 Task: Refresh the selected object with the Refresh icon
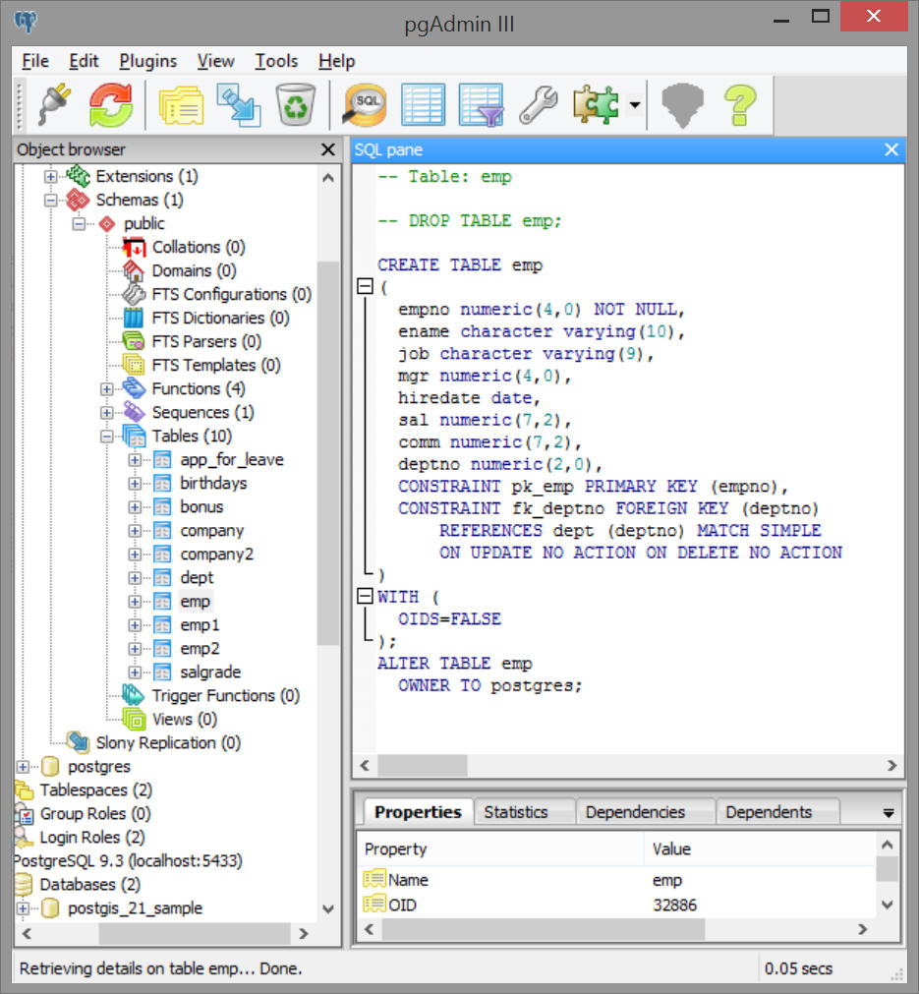point(110,103)
